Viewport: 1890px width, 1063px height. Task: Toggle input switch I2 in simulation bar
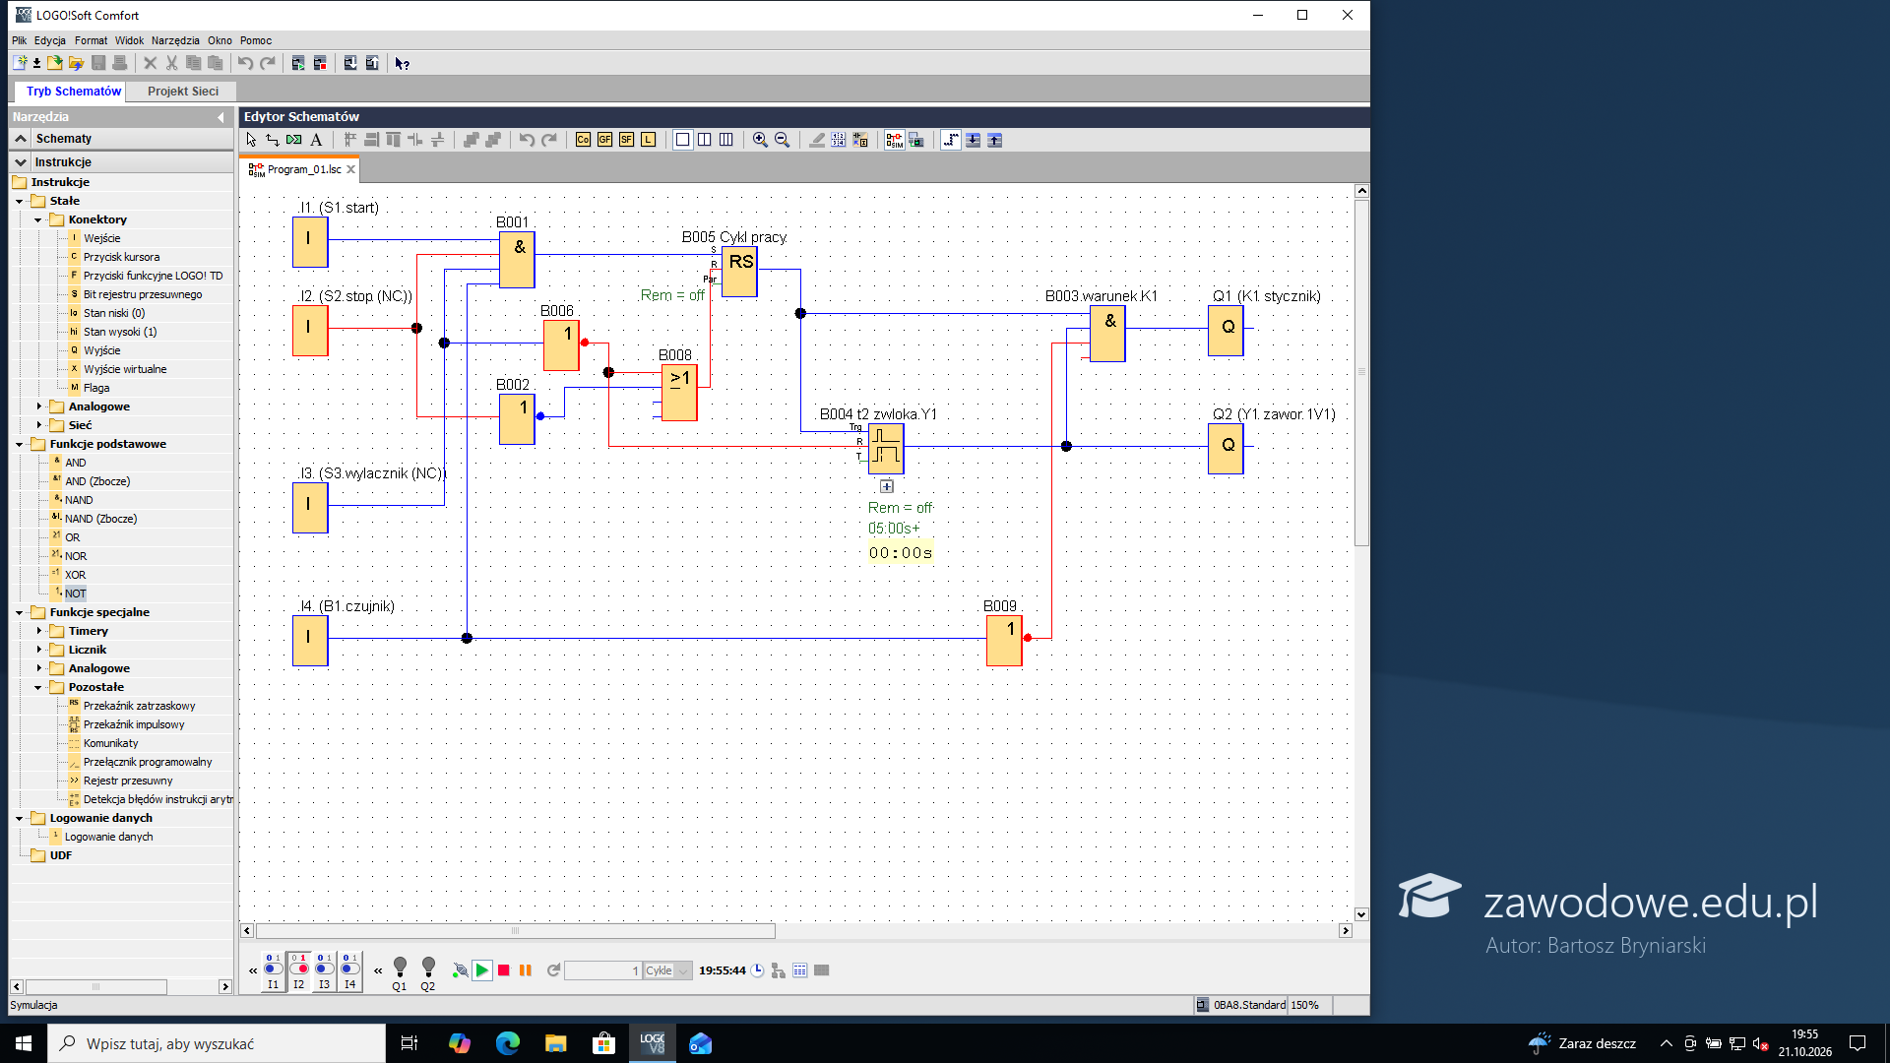pos(298,970)
